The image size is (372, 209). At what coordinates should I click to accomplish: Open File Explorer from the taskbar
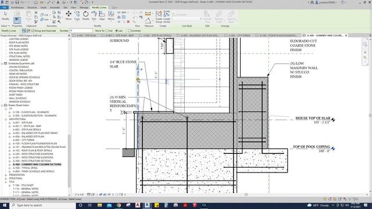coord(99,205)
